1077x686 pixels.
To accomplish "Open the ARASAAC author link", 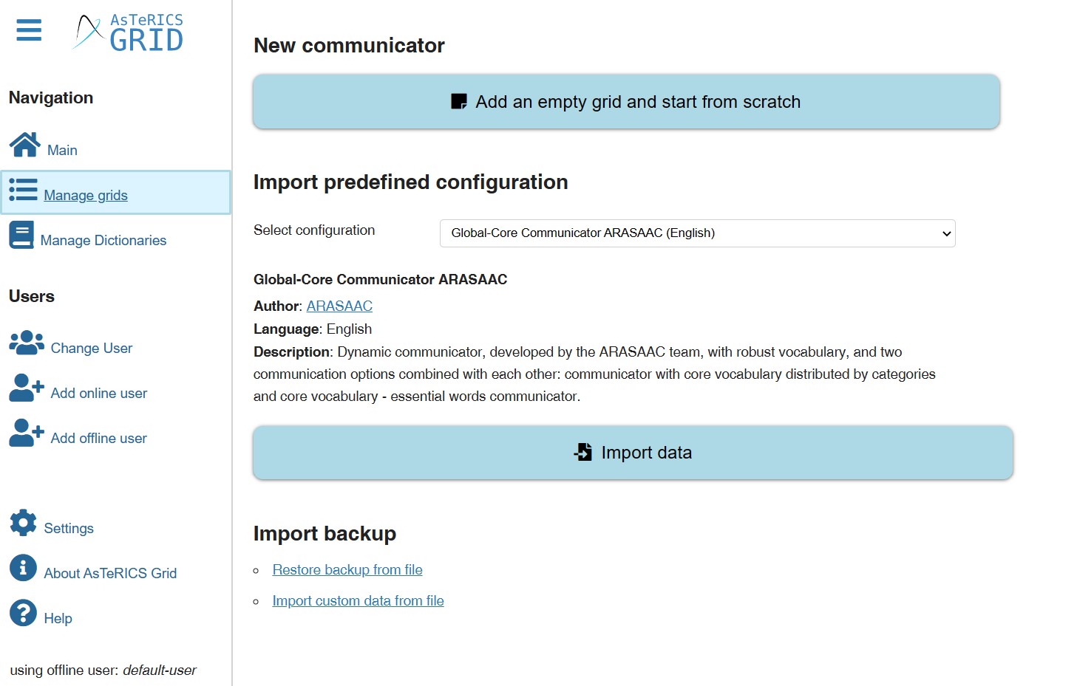I will [x=339, y=306].
